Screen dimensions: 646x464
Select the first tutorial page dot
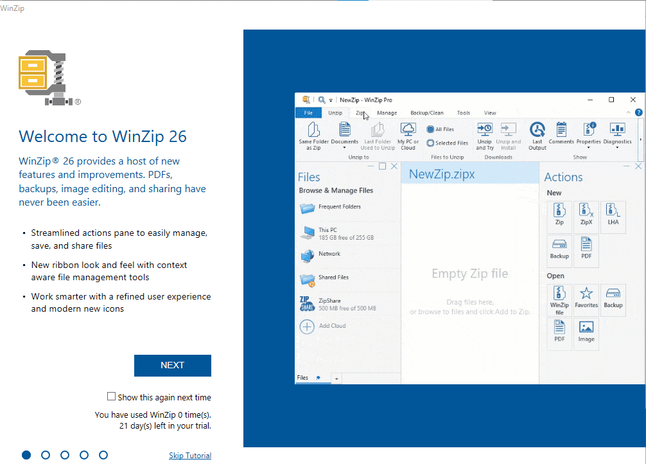click(26, 455)
